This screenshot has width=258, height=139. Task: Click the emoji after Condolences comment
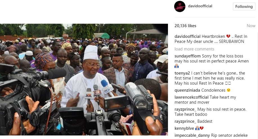tap(228, 90)
